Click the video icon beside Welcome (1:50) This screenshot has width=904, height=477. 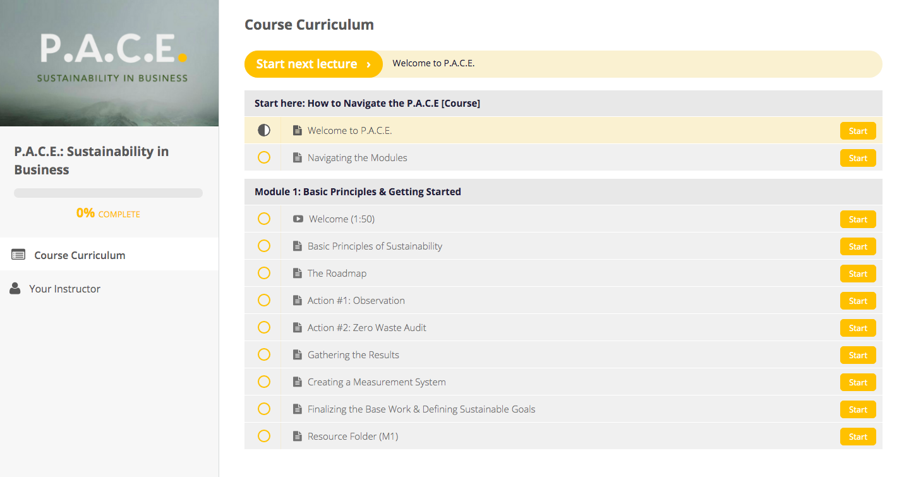[x=298, y=219]
